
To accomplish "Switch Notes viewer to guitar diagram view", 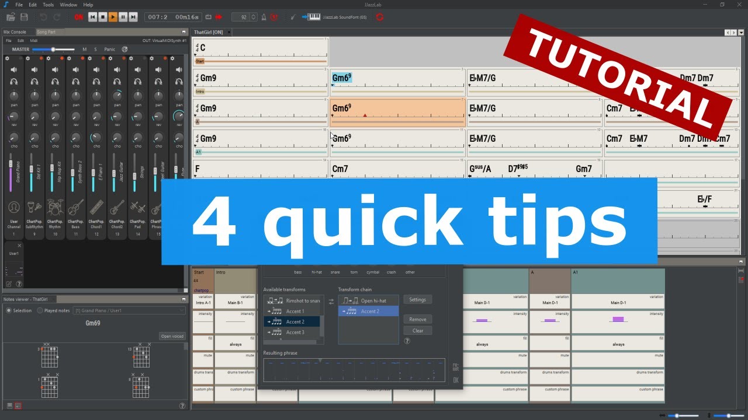I will coord(18,405).
